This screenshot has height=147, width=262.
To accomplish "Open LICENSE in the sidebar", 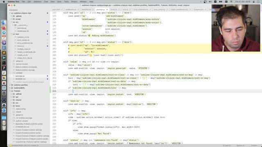I will (19, 73).
